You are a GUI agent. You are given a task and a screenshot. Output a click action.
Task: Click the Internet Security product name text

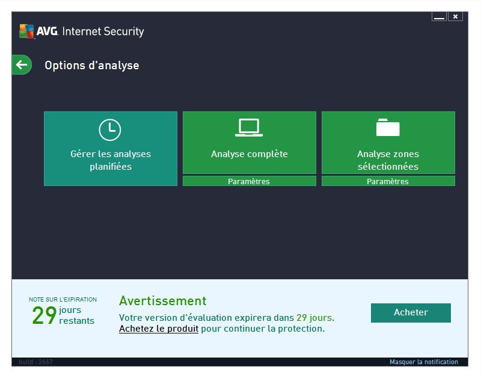click(103, 31)
